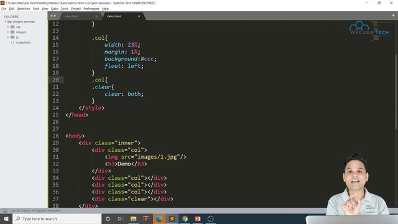Expand the images folder

tap(8, 32)
